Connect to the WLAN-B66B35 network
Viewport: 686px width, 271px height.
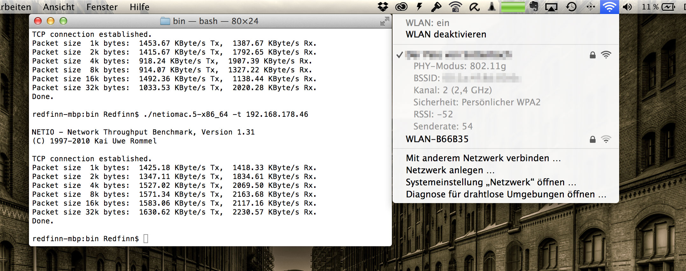click(437, 139)
